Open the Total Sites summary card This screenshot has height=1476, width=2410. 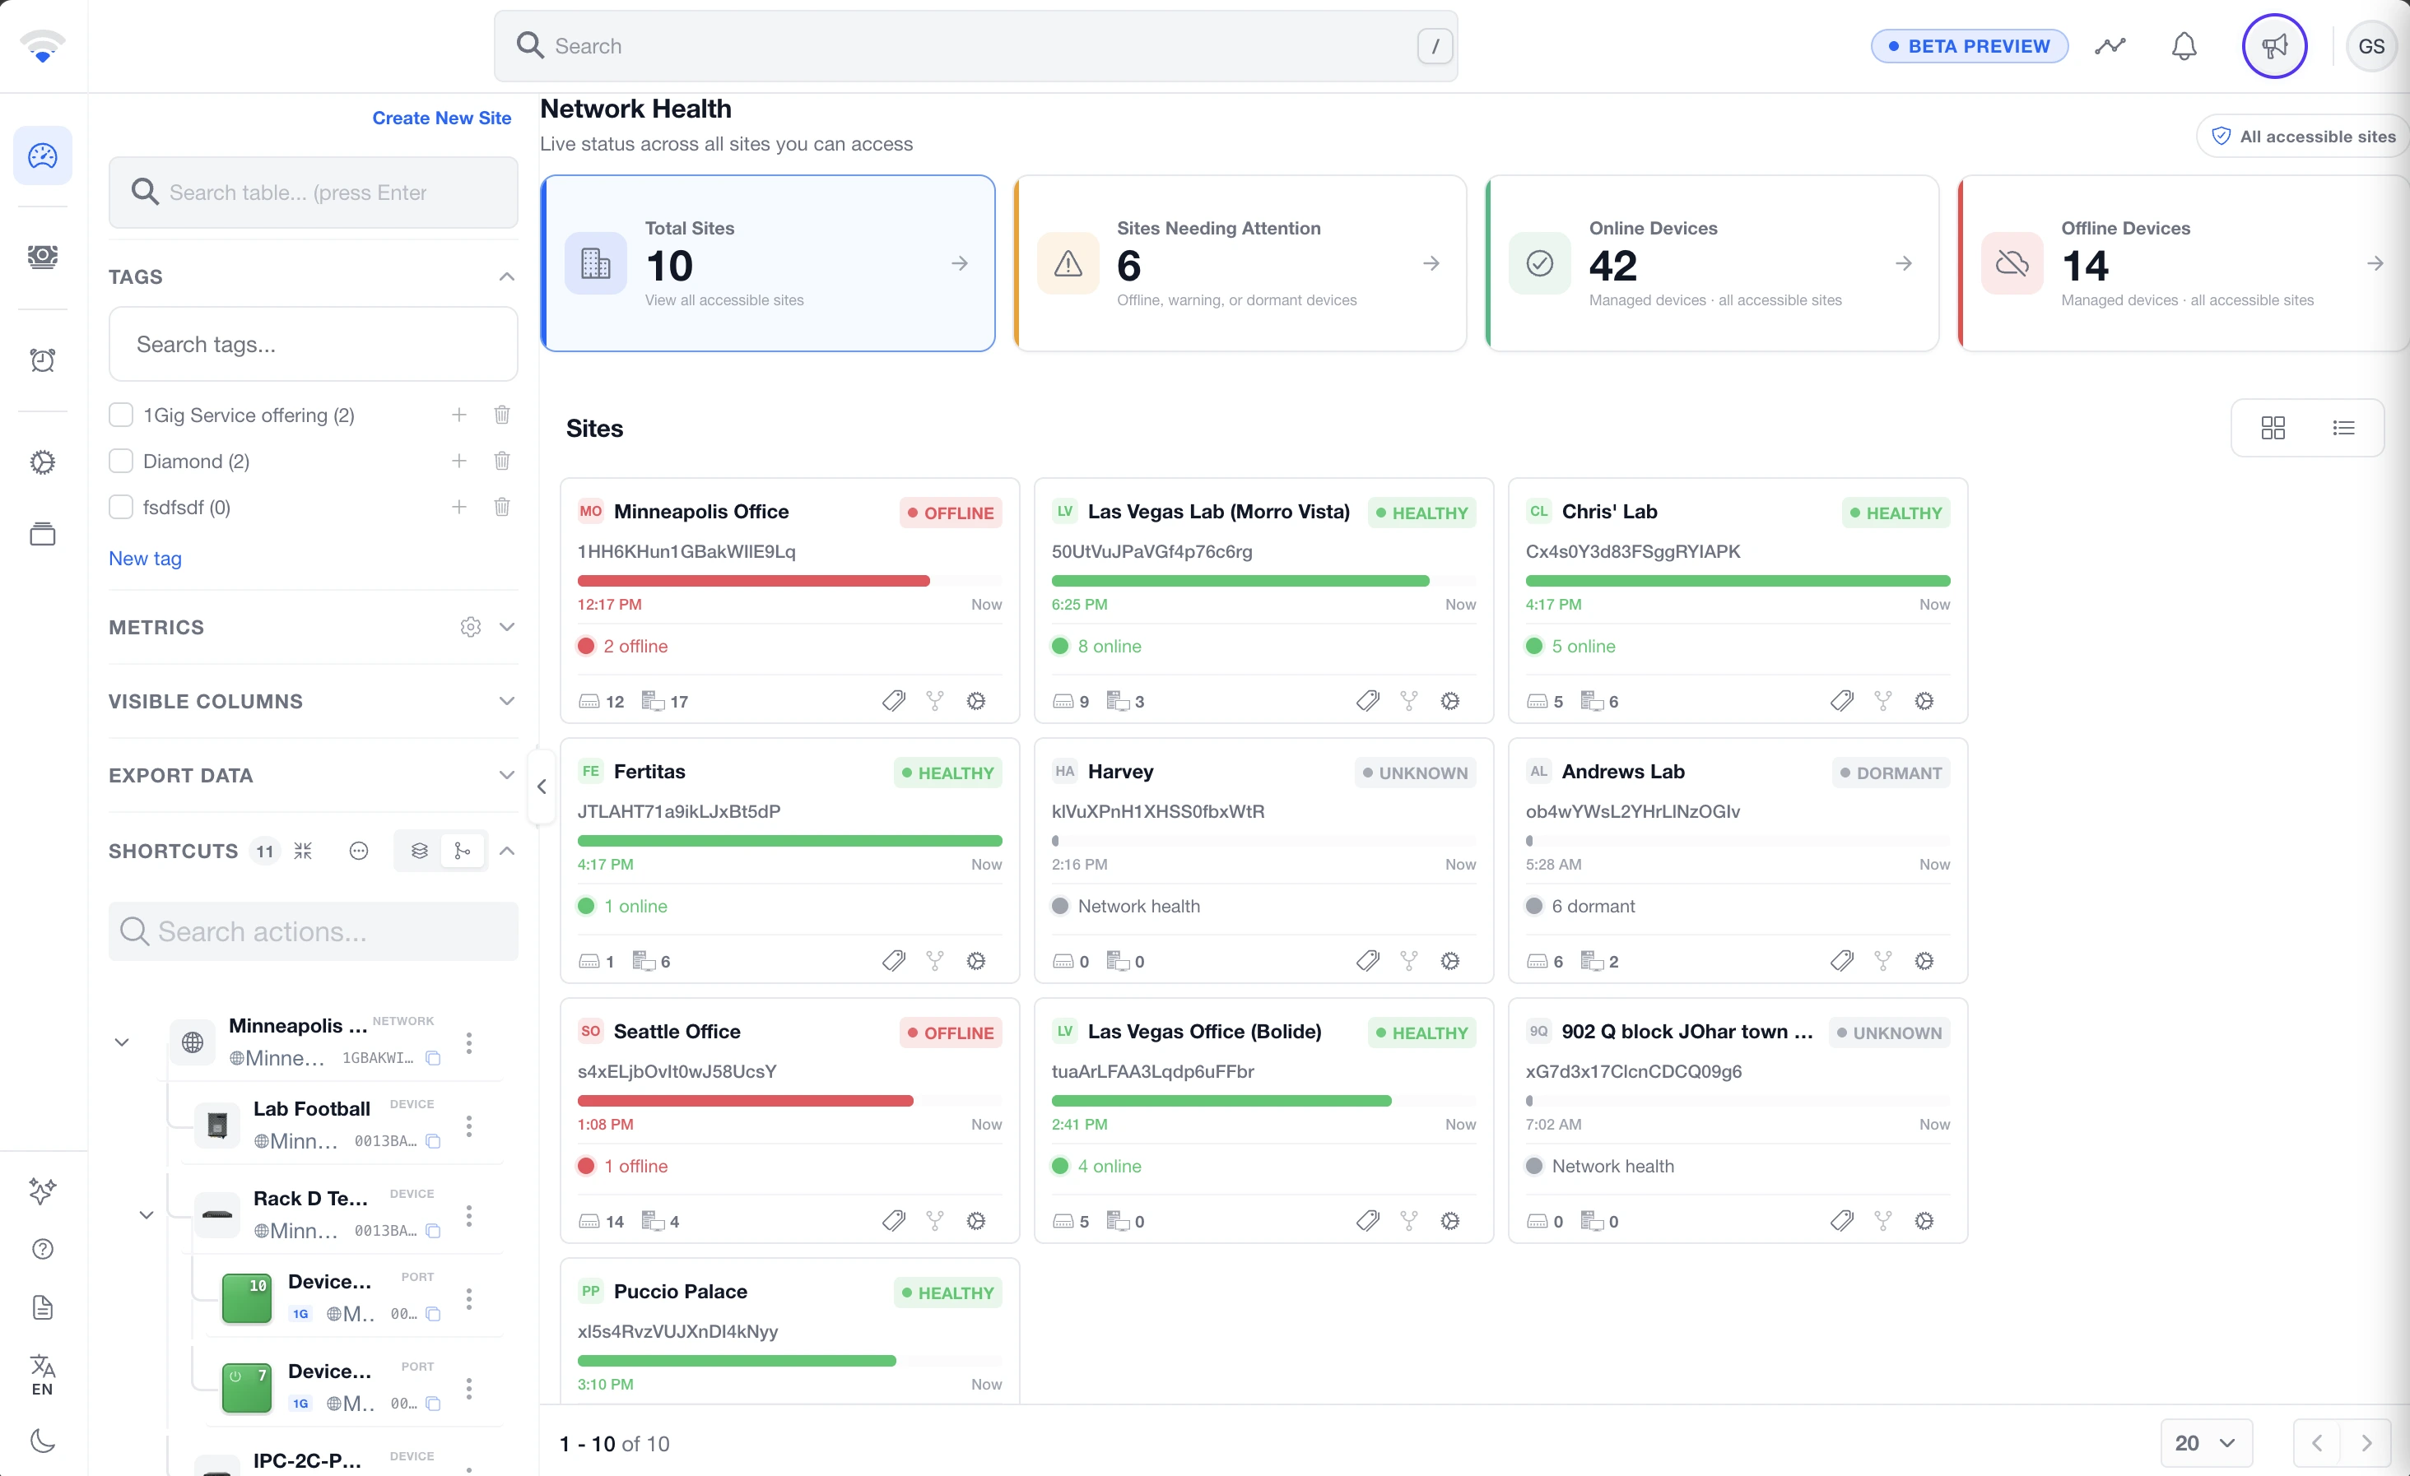(x=768, y=264)
